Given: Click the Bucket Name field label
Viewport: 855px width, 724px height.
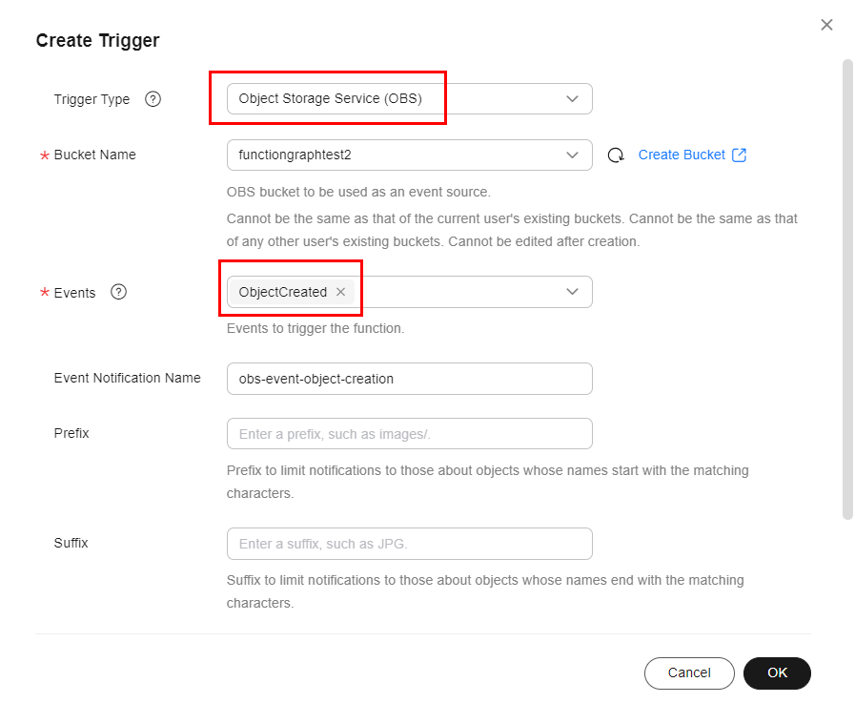Looking at the screenshot, I should pos(94,155).
